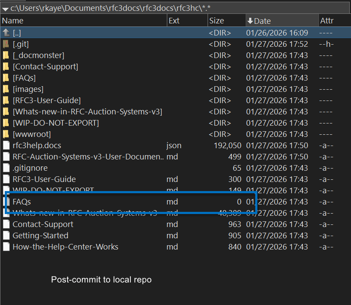The image size is (351, 305).
Task: Sort files by Size column header
Action: click(217, 21)
